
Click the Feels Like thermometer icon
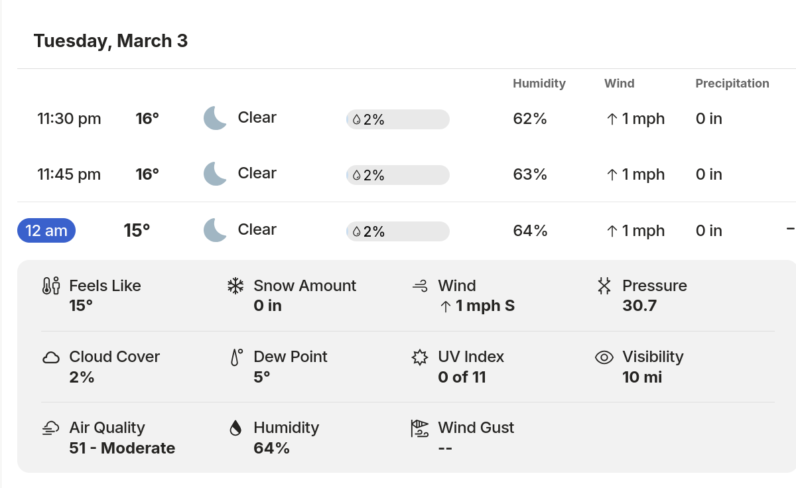pyautogui.click(x=51, y=286)
